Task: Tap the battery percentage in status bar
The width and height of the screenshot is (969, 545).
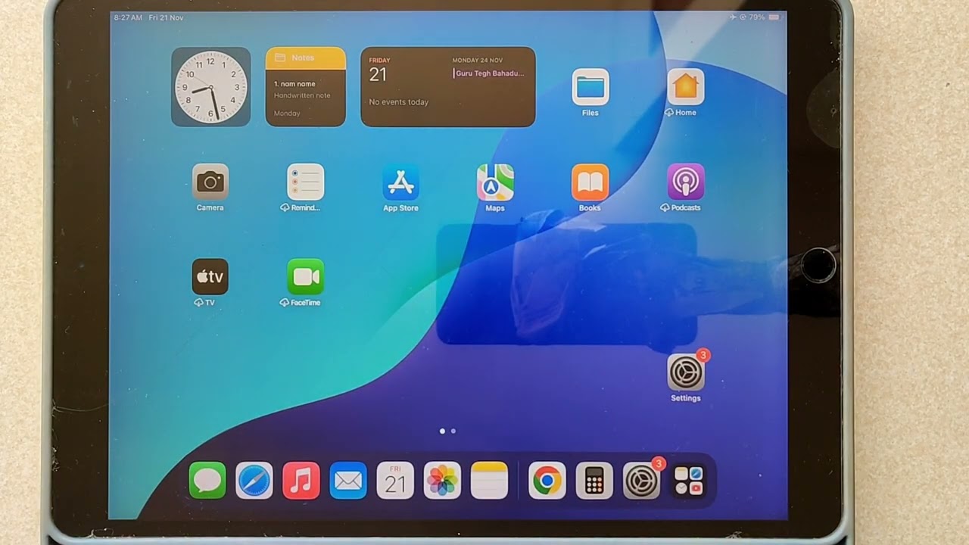Action: [756, 17]
